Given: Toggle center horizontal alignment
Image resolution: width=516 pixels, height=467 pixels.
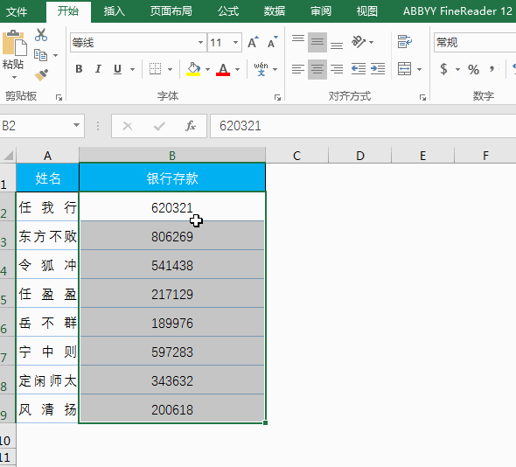Looking at the screenshot, I should click(x=317, y=69).
